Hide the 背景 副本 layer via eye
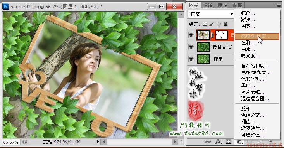Viewport: 284px width, 148px height. (191, 47)
